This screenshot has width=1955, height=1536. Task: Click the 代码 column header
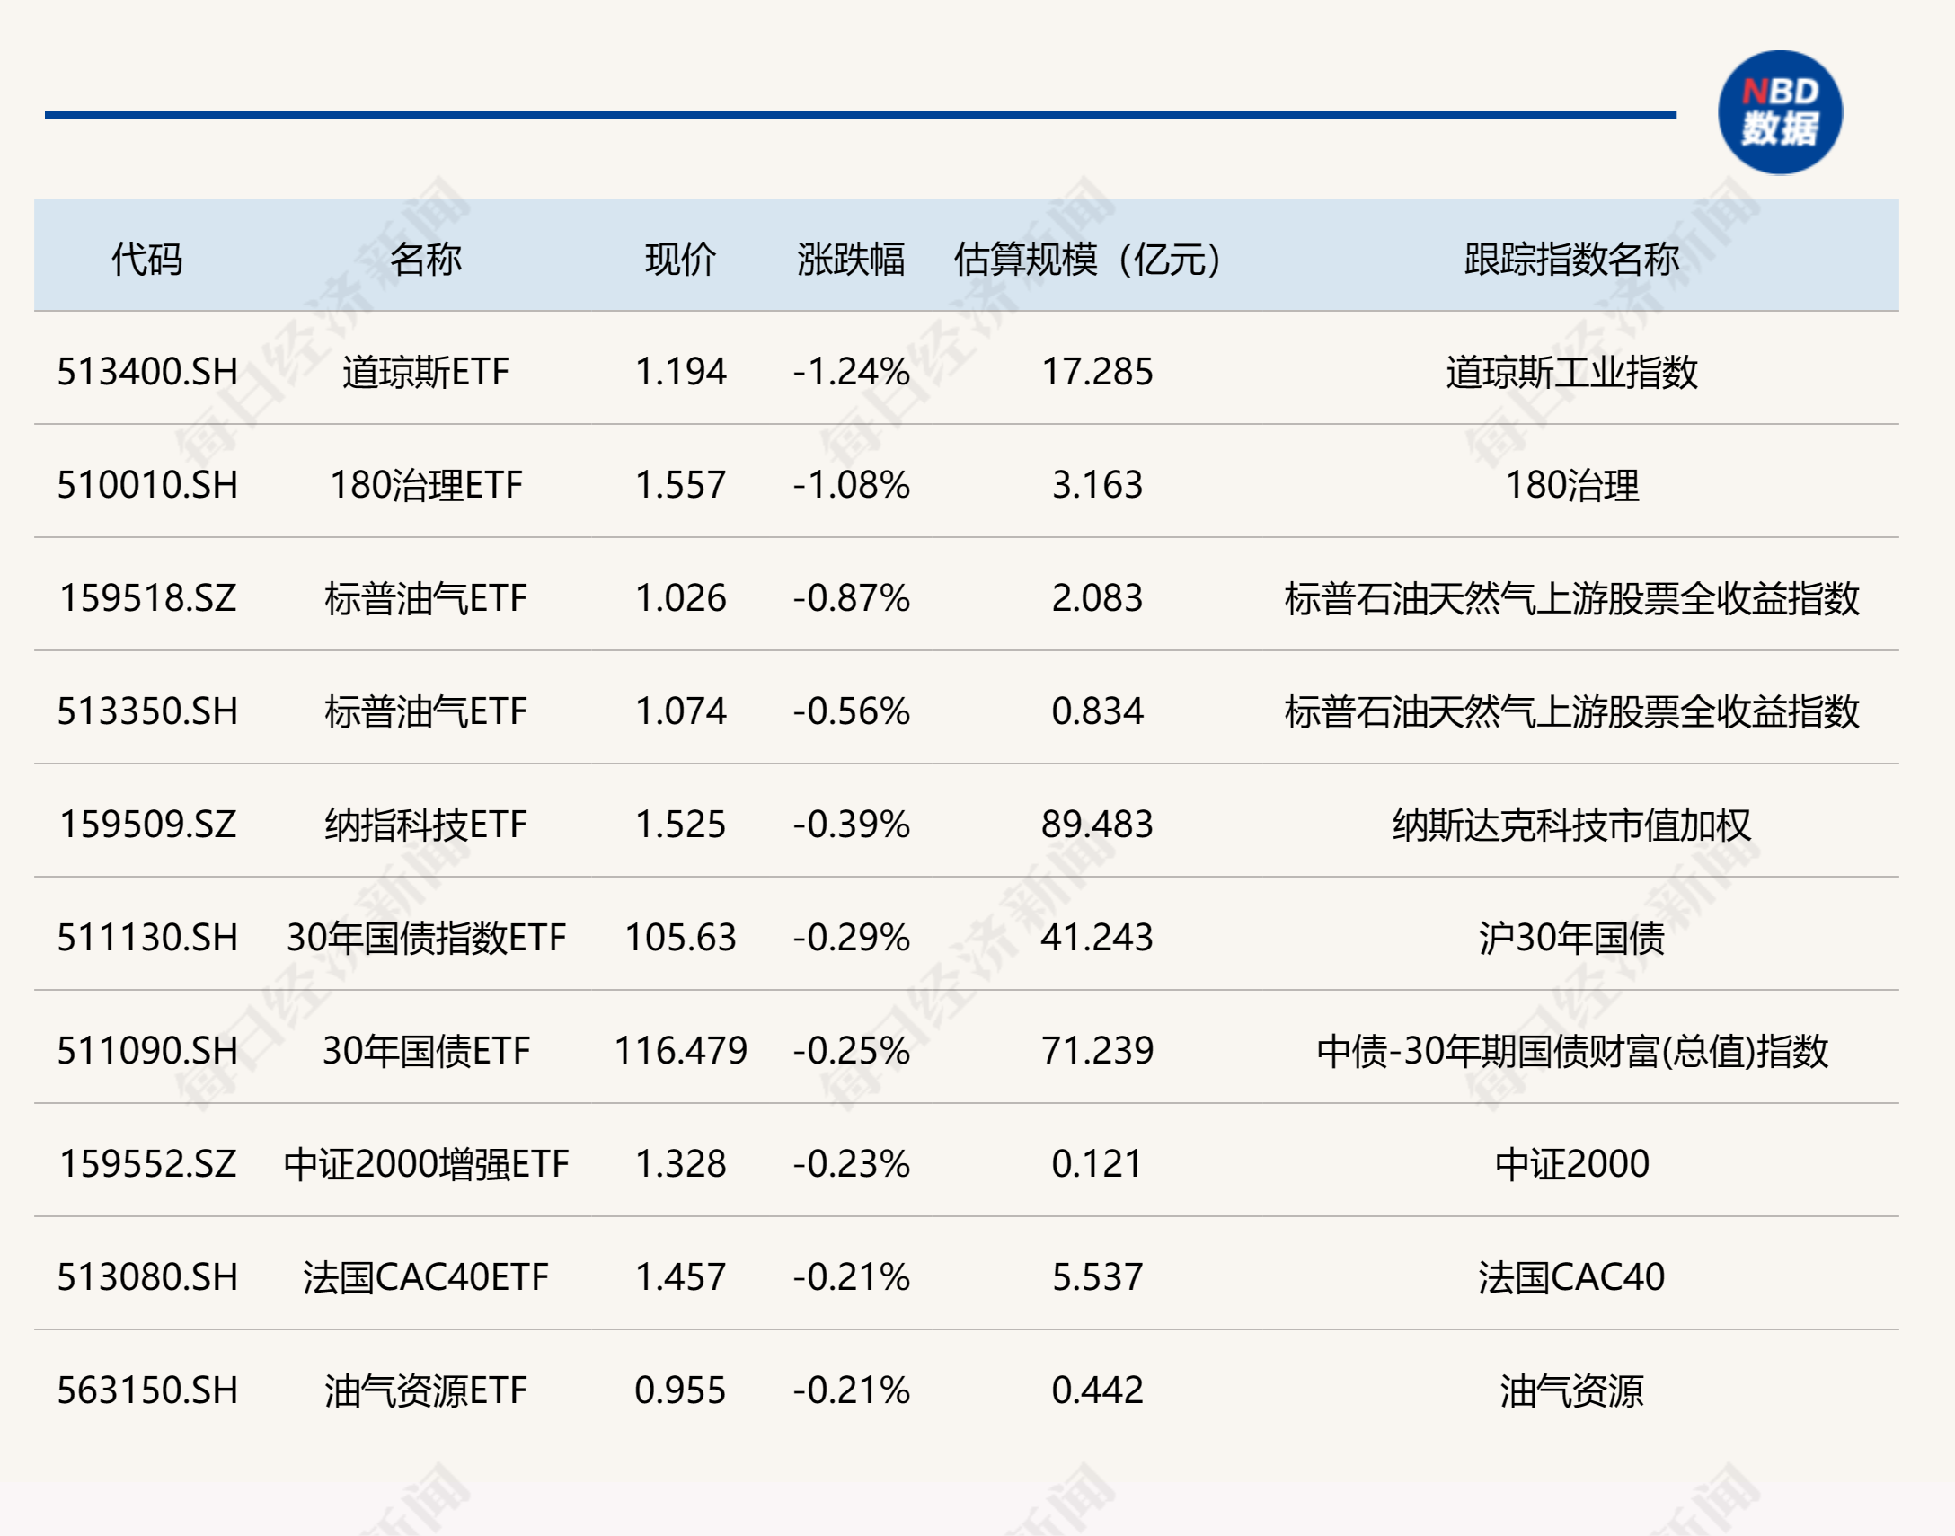(x=147, y=259)
